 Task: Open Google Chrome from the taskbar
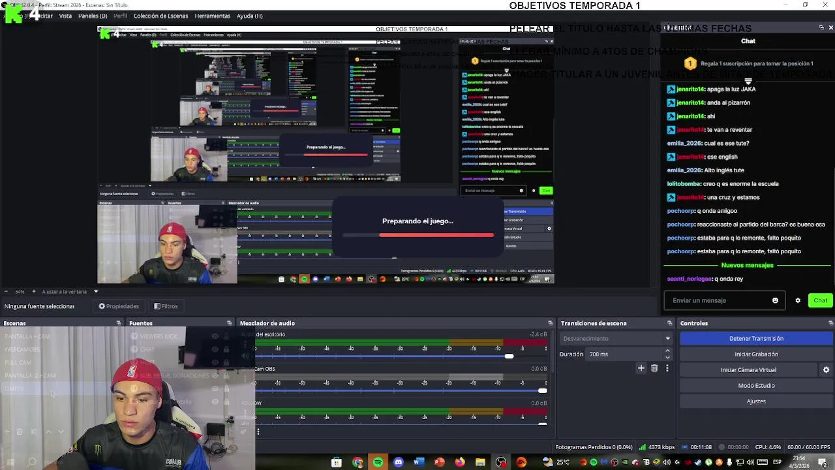(357, 462)
